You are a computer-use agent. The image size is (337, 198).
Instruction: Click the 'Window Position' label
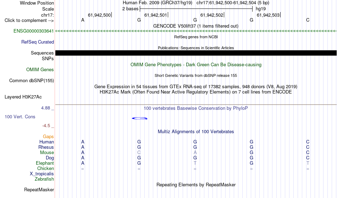[37, 3]
